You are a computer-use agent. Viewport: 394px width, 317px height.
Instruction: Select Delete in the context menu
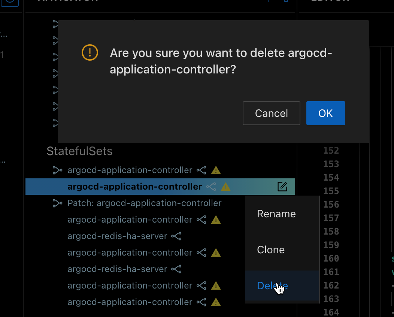[273, 286]
